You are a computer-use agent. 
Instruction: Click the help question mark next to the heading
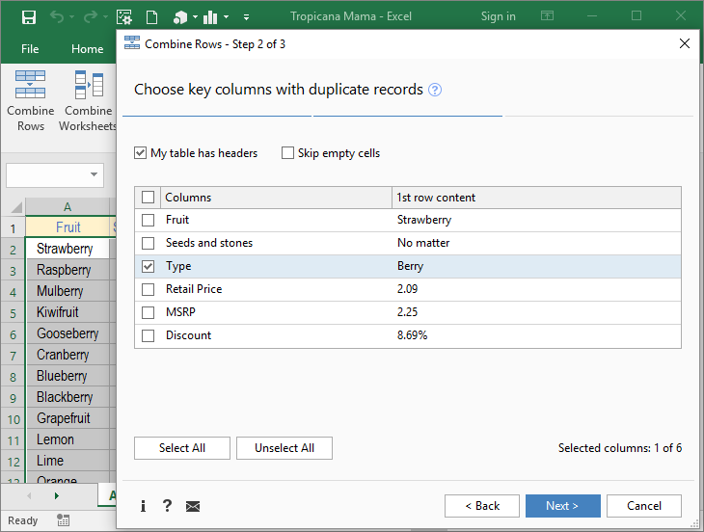(x=435, y=90)
